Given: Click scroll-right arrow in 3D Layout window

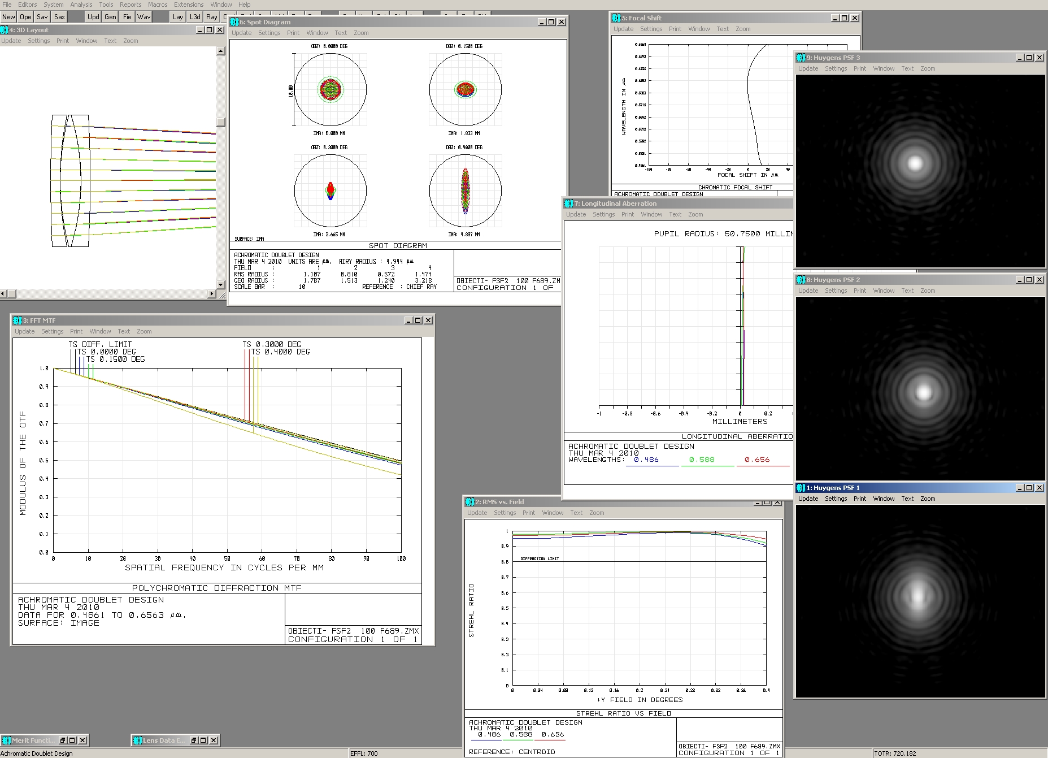Looking at the screenshot, I should pos(212,294).
